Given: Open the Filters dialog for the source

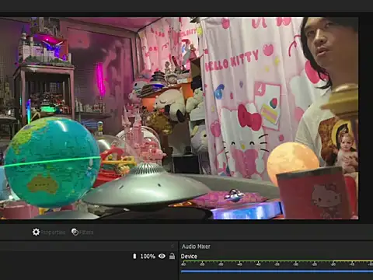Looking at the screenshot, I should (x=82, y=232).
